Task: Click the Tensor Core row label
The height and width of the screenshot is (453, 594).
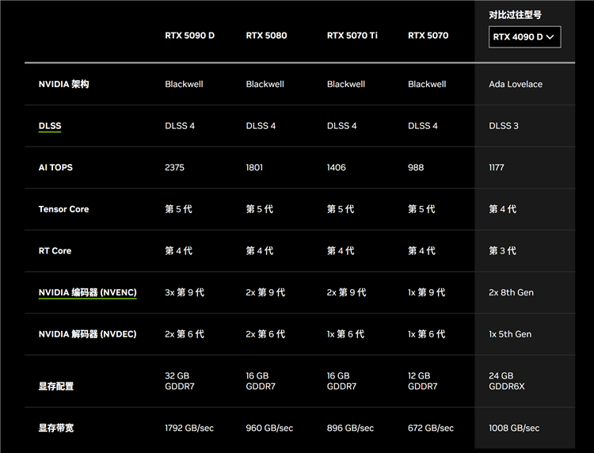Action: point(63,209)
